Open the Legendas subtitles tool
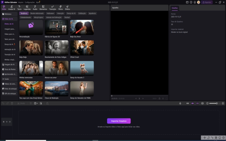Screen dimensions: 226x141 coord(27,7)
